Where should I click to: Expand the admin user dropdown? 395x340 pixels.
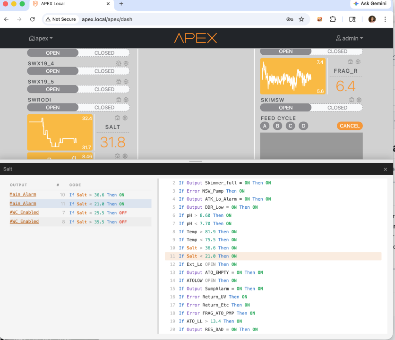tap(350, 38)
